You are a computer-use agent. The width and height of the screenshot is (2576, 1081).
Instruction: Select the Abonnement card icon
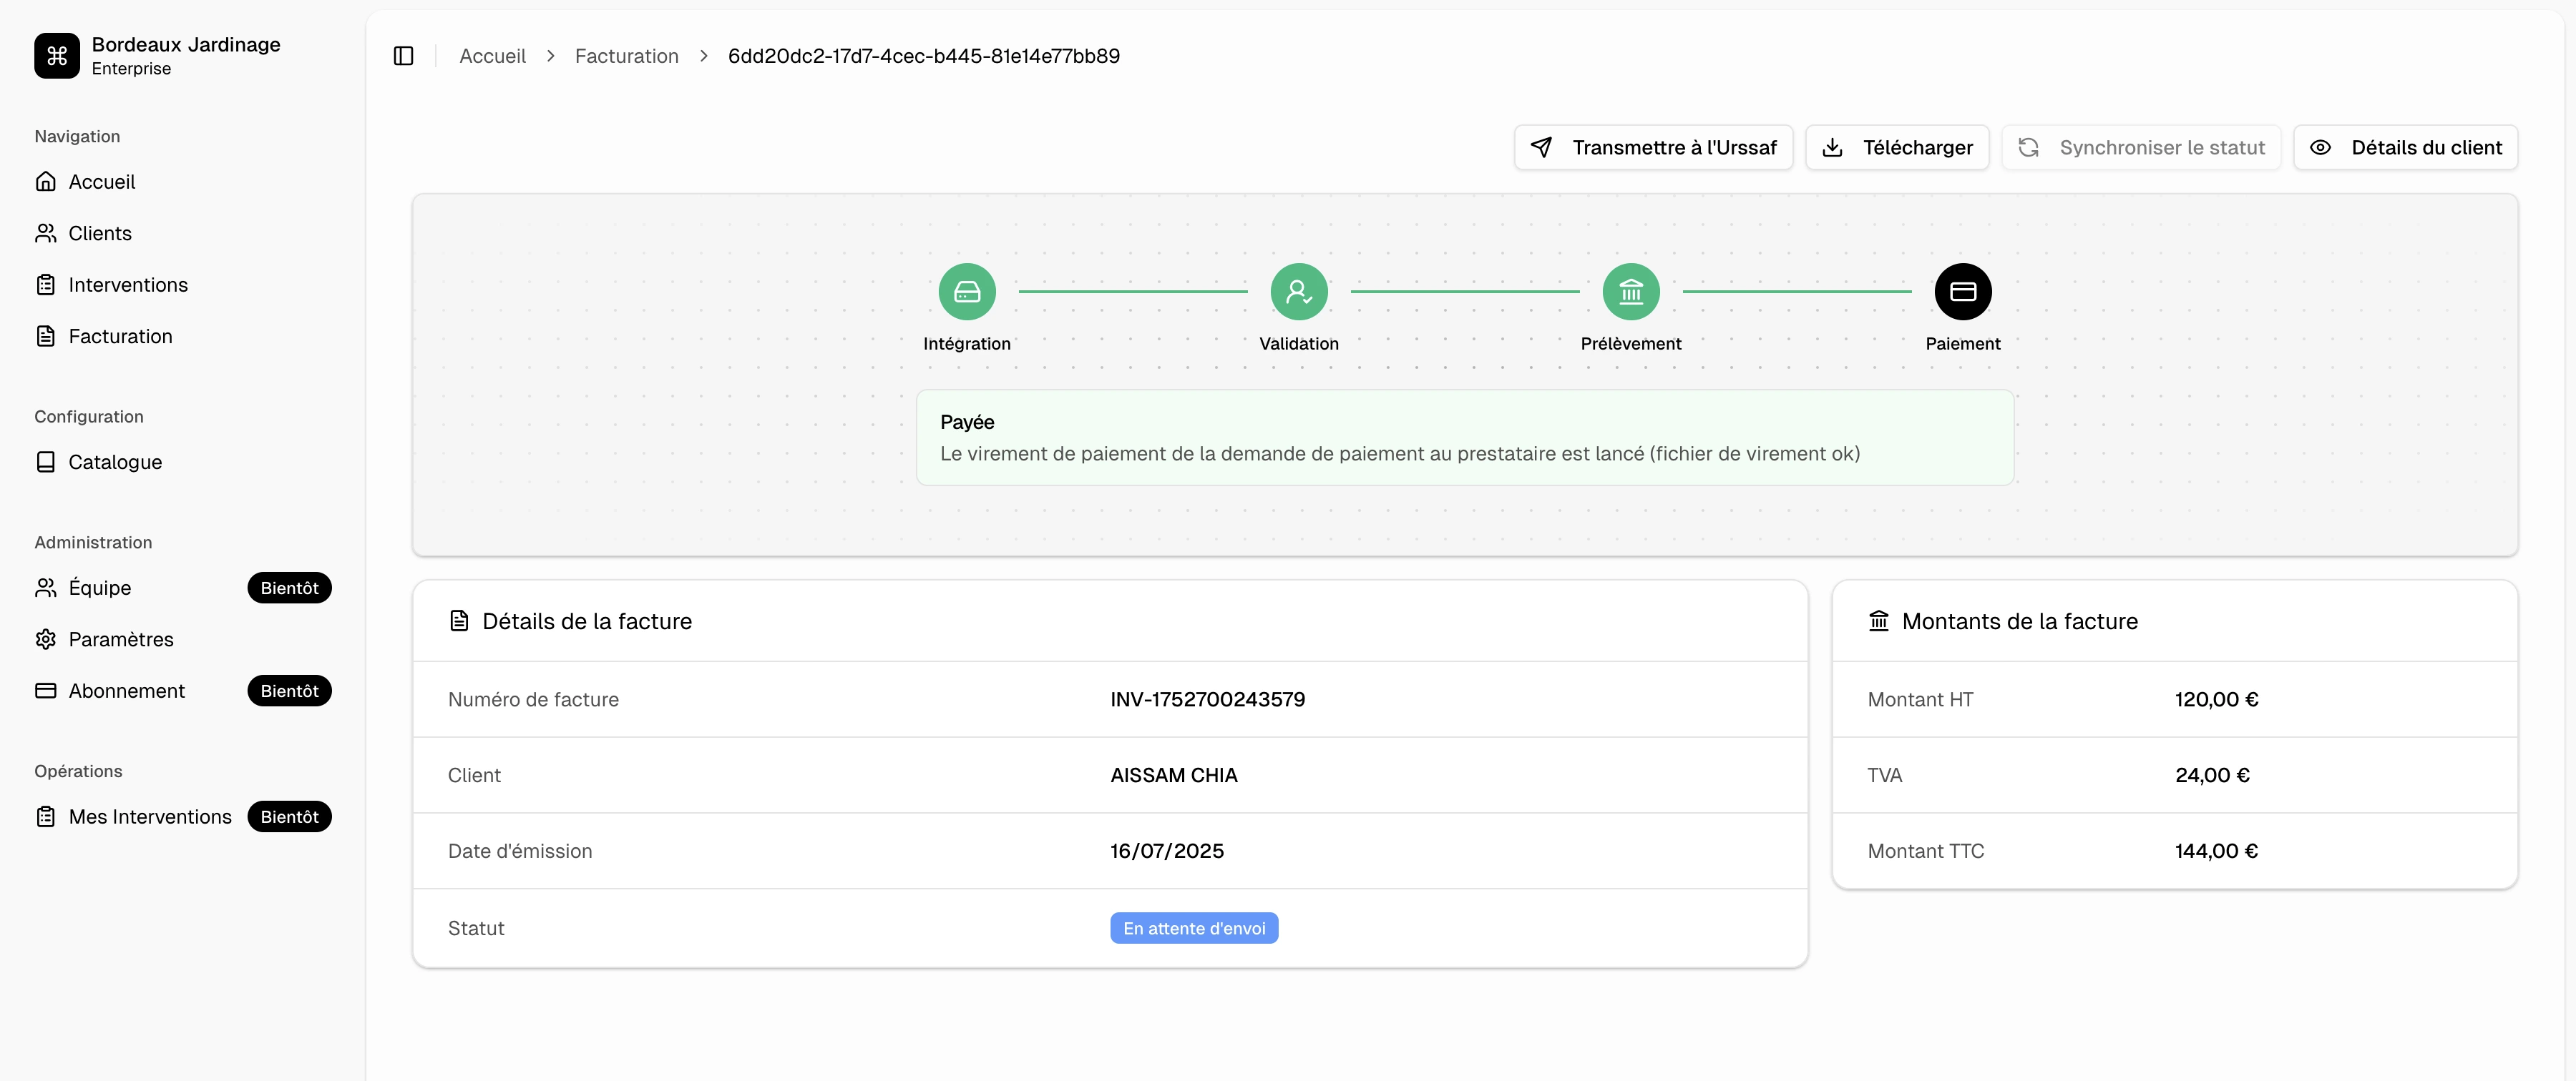coord(46,691)
